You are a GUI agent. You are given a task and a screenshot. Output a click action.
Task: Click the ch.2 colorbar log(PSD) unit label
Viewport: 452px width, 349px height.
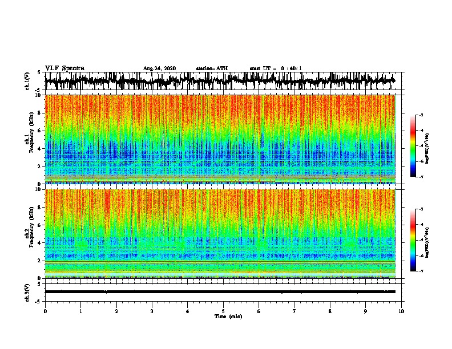(x=427, y=242)
